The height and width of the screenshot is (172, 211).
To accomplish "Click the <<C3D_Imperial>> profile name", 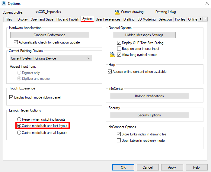I will coord(48,12).
